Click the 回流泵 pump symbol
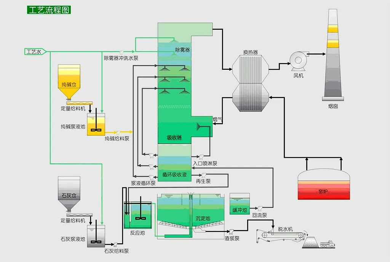The height and width of the screenshot is (262, 390). click(259, 208)
